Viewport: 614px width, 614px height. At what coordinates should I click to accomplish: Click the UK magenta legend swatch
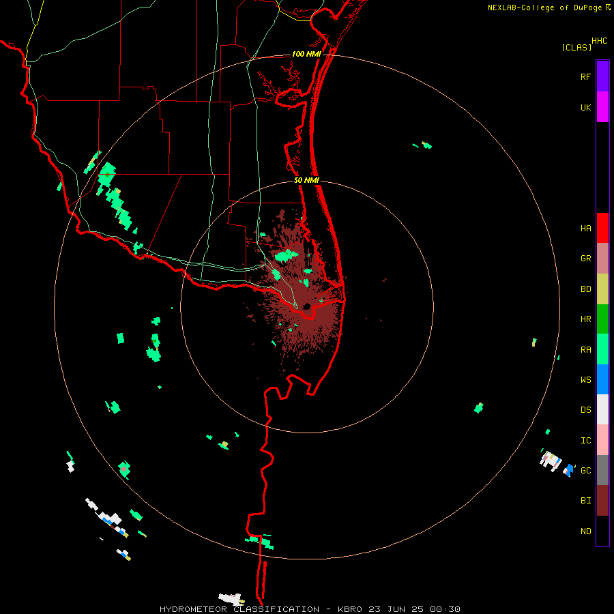pos(602,107)
